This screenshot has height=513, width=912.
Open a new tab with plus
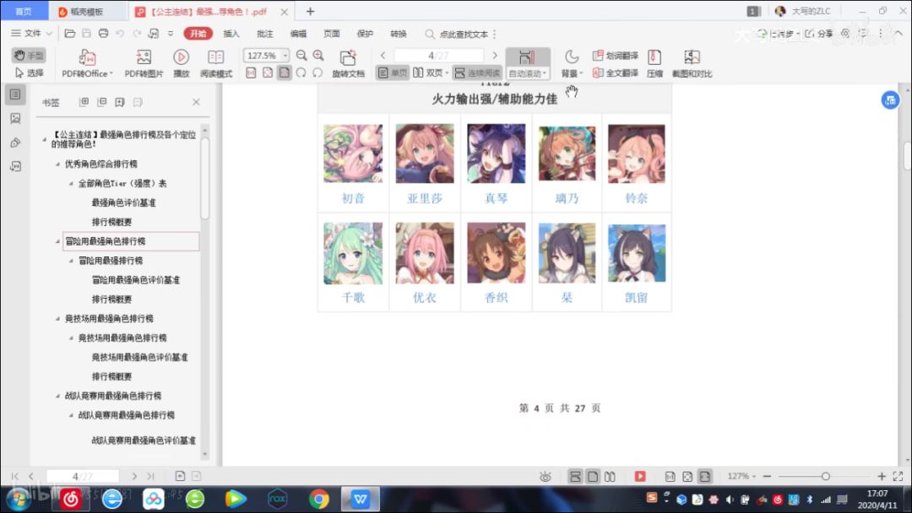(310, 11)
